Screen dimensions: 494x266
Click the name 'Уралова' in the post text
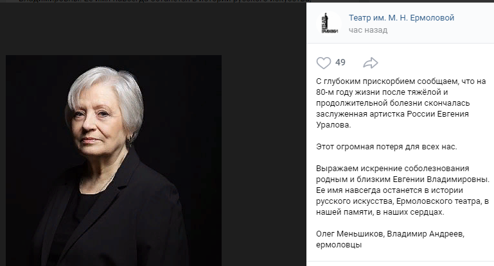click(x=333, y=125)
